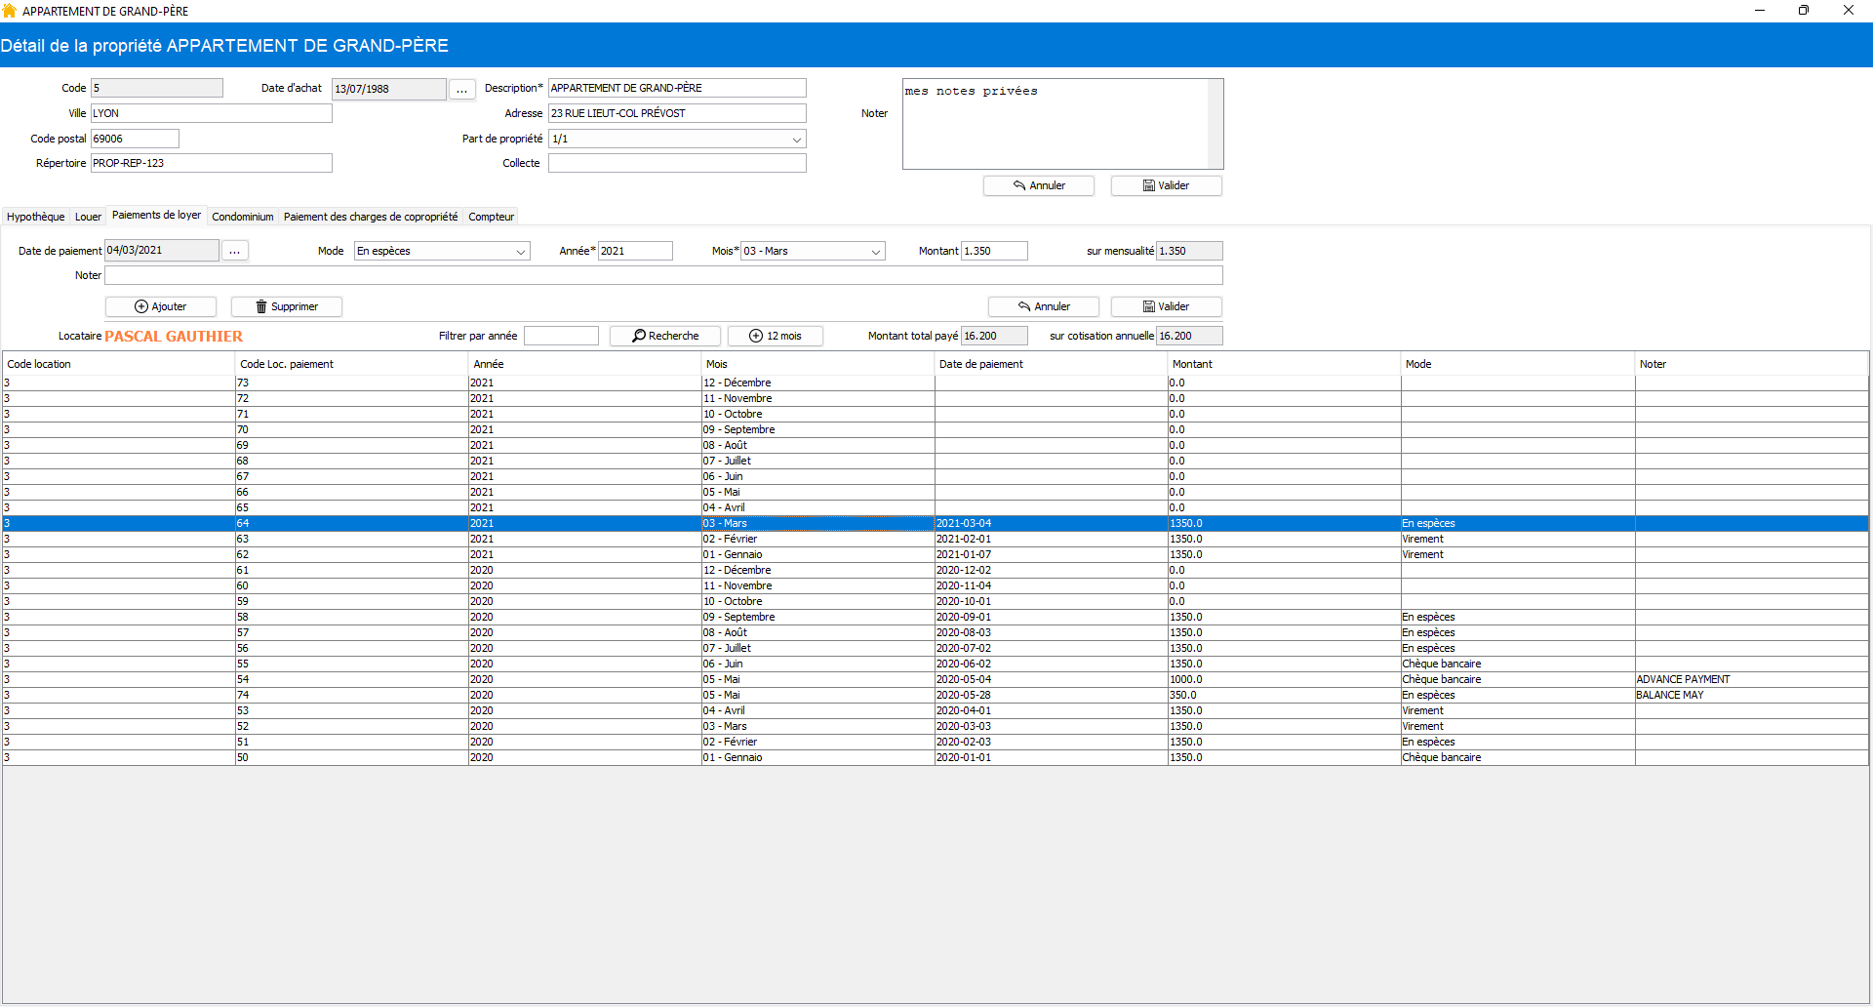Select the highlighted 2021-03-04 date cell
The image size is (1873, 1007).
tap(1051, 523)
